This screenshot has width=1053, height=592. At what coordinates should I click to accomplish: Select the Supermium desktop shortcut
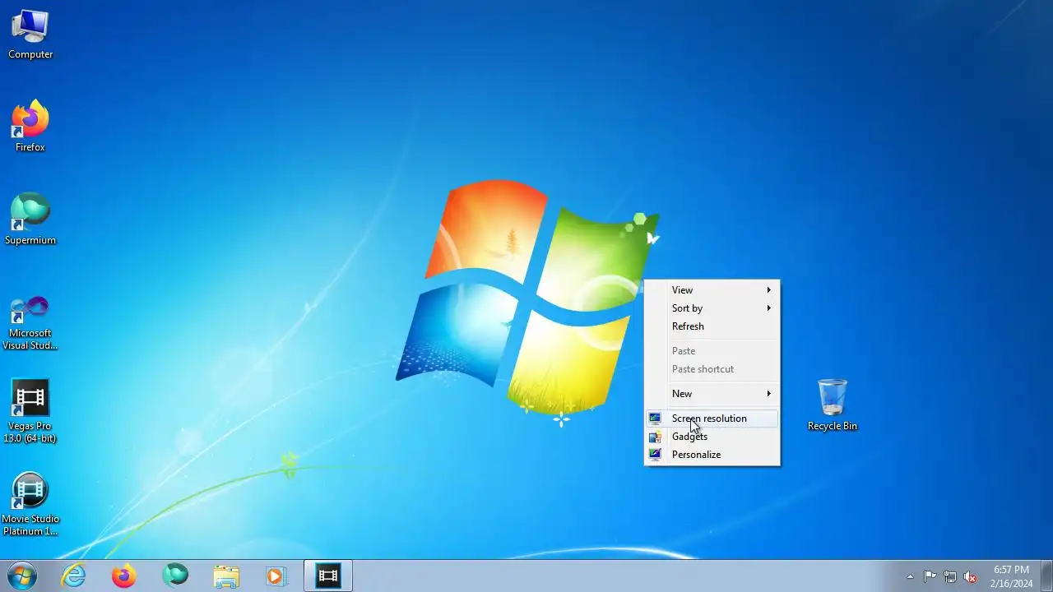click(30, 220)
